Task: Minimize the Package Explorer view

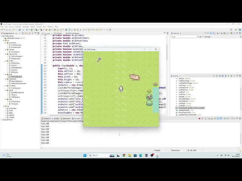Action: pyautogui.click(x=35, y=33)
